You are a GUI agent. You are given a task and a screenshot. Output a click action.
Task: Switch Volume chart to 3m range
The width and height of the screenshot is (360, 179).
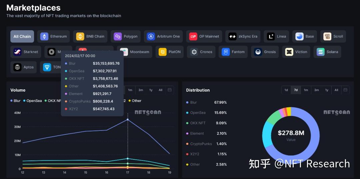tap(141, 90)
